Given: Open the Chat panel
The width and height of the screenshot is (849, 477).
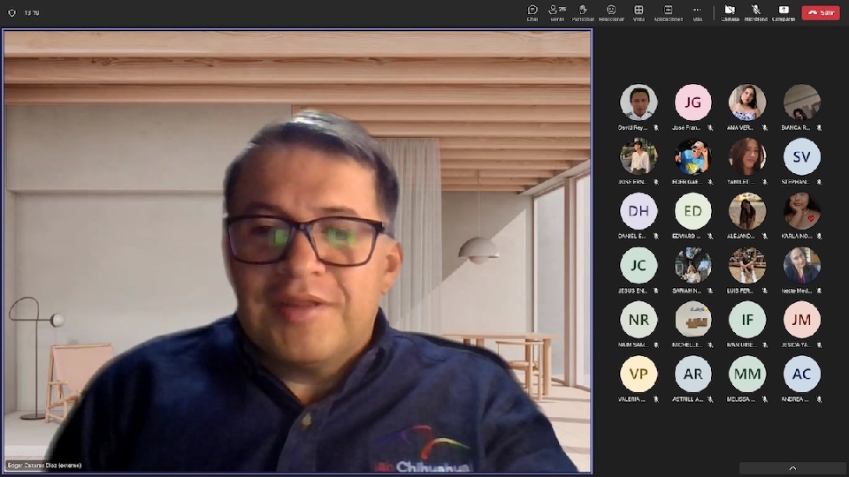Looking at the screenshot, I should pos(532,12).
